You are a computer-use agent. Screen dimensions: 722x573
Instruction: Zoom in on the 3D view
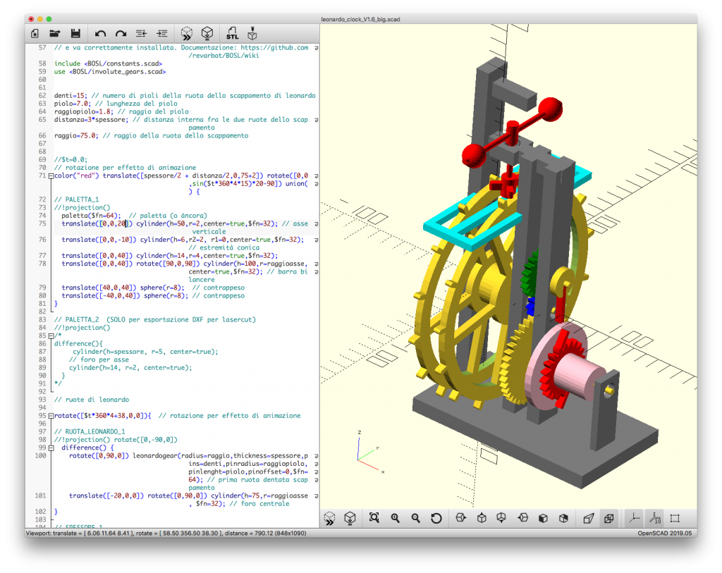[x=395, y=518]
